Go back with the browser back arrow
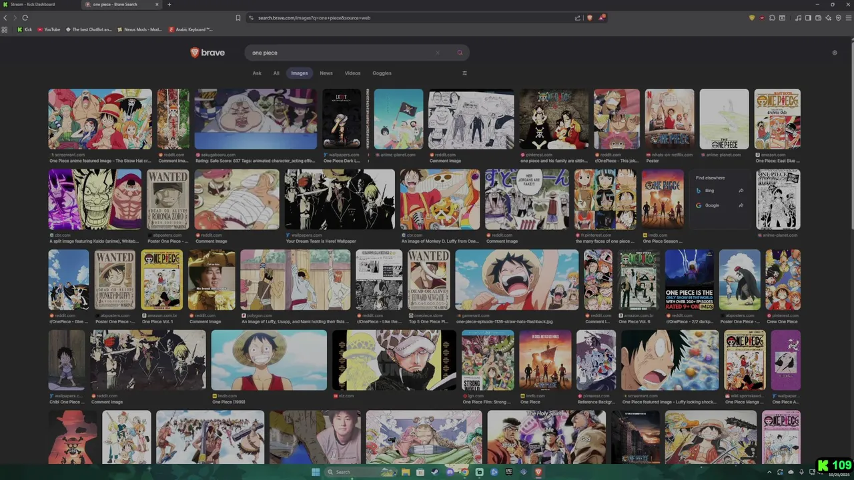Screen dimensions: 854x480 tap(5, 18)
